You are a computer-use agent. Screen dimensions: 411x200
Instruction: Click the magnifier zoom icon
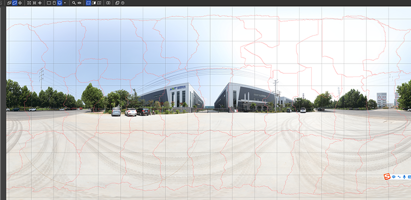pos(74,3)
